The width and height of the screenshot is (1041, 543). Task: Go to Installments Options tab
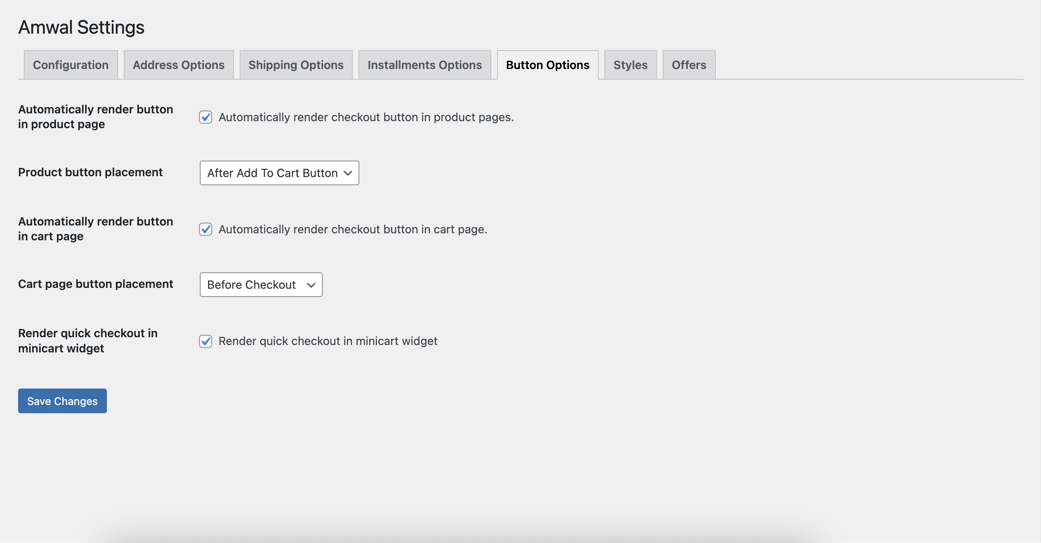point(424,65)
